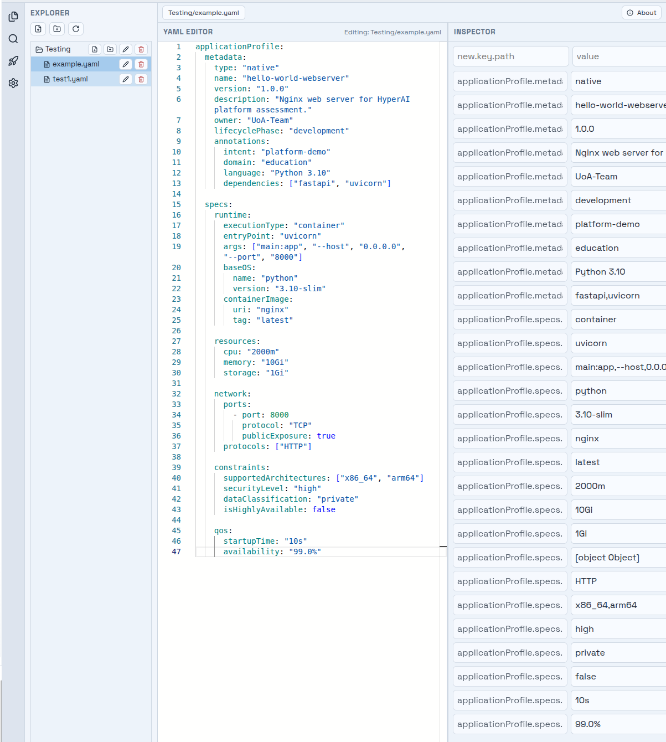The height and width of the screenshot is (742, 666).
Task: Edit the 'container' value field
Action: [618, 320]
